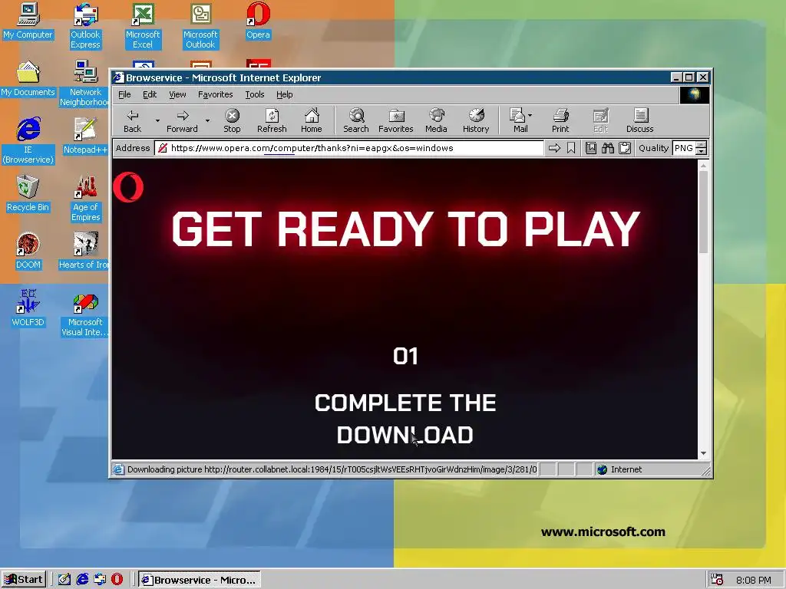Viewport: 786px width, 589px height.
Task: Open the Media toolbar button
Action: pyautogui.click(x=436, y=120)
